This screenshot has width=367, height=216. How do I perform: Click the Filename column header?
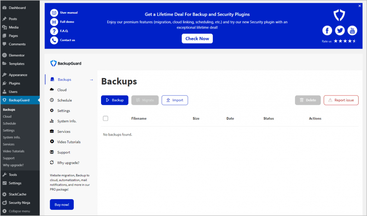click(x=139, y=118)
